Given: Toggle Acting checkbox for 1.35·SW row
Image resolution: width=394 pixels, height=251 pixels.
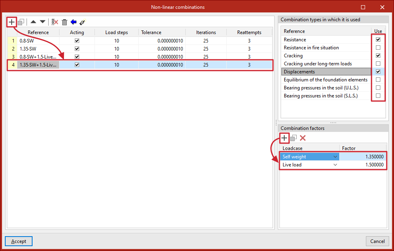Looking at the screenshot, I should (x=77, y=49).
